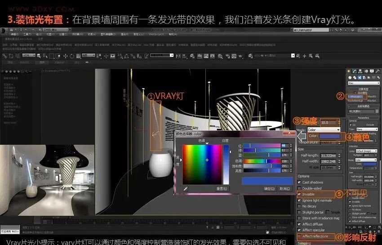Adjust the red (红) channel slider

tap(262, 146)
